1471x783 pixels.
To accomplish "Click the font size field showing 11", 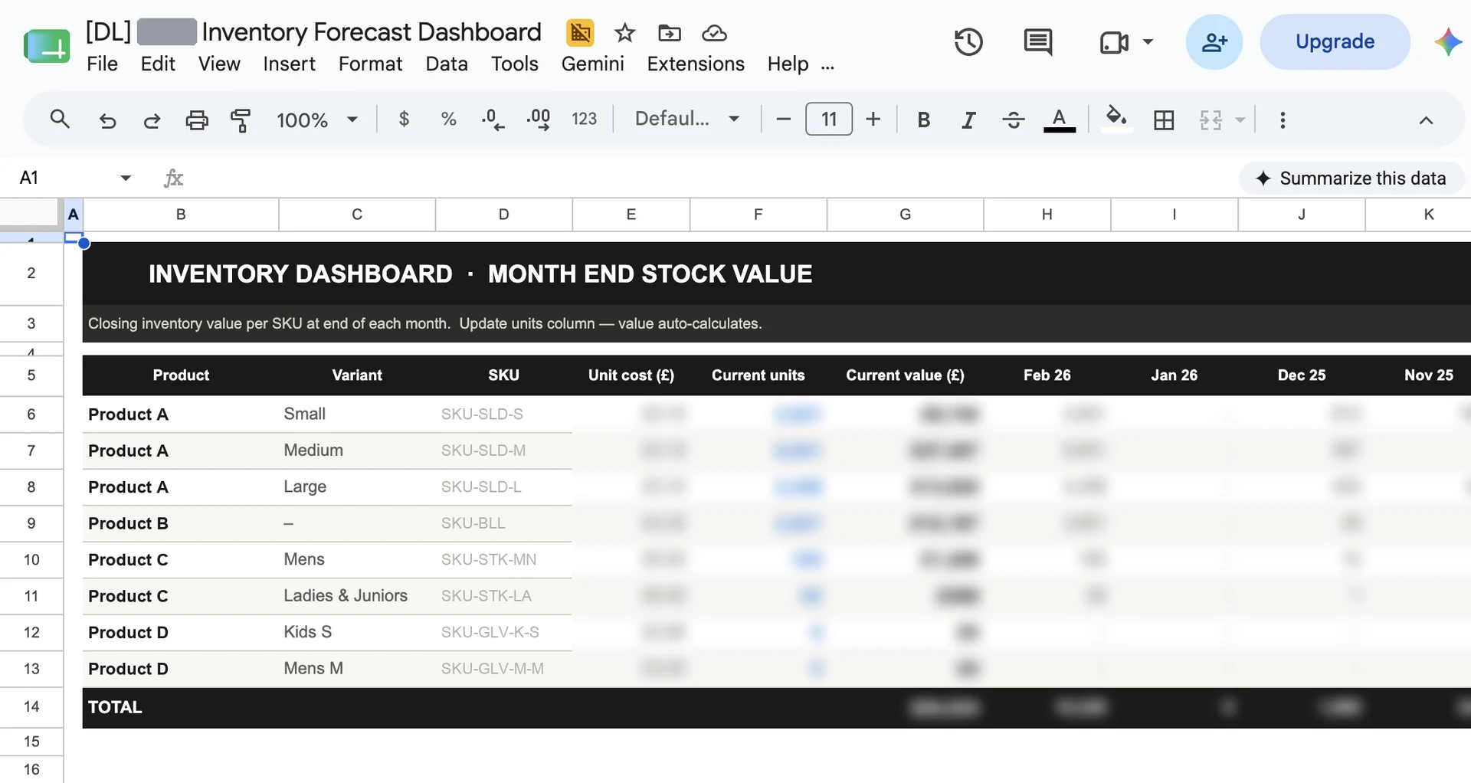I will pos(829,119).
